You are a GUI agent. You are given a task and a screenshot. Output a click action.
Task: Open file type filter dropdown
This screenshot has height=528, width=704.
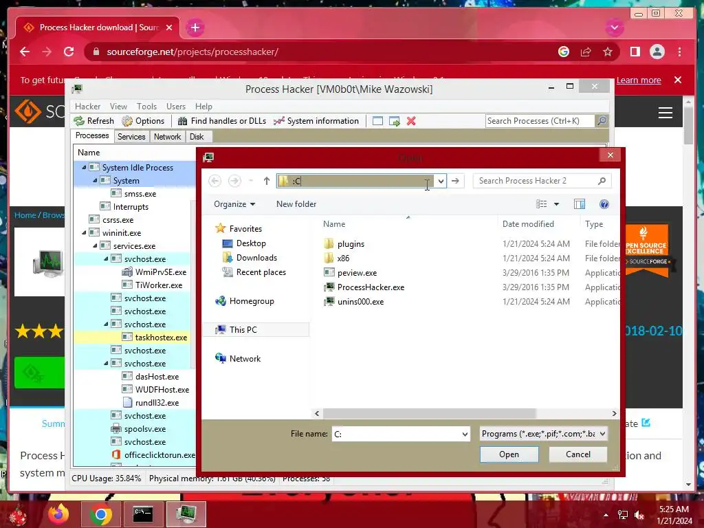pos(602,434)
